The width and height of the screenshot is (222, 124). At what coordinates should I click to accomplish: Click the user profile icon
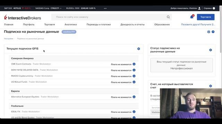[x=199, y=8]
